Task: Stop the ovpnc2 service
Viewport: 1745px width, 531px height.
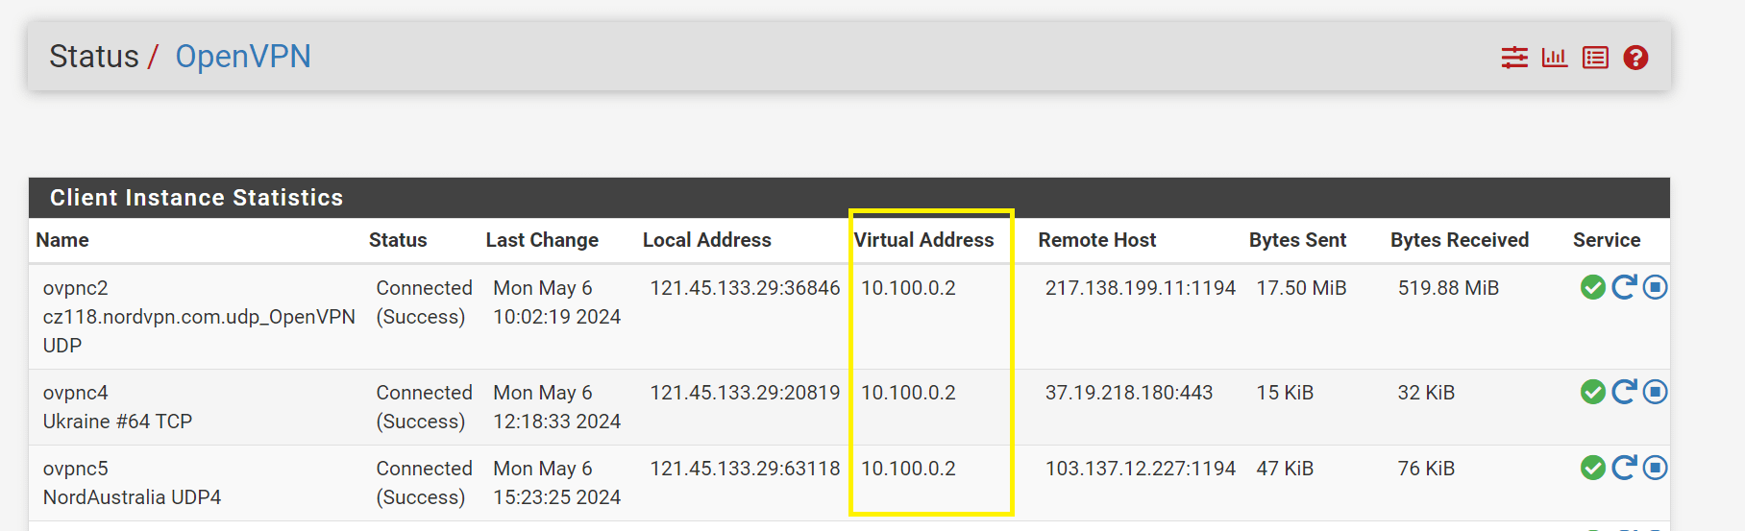Action: tap(1655, 287)
